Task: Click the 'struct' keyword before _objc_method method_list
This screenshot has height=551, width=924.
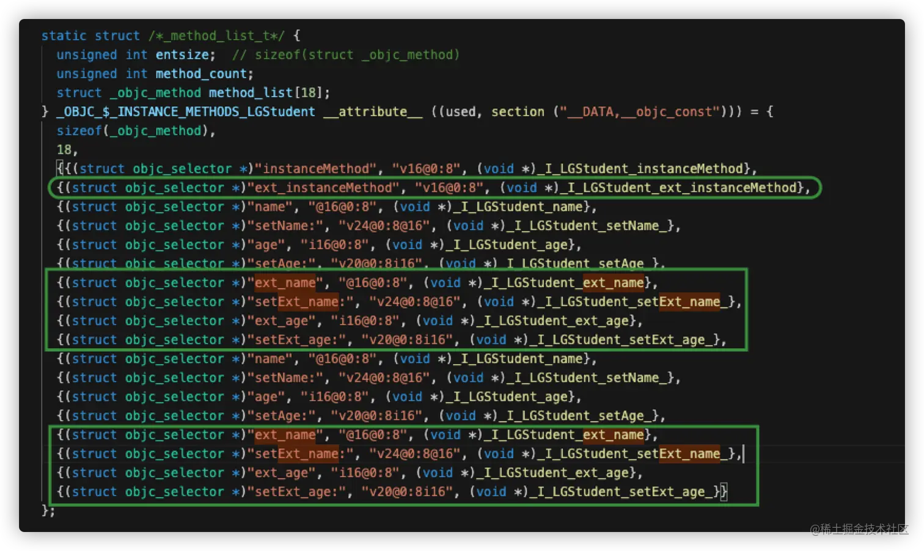Action: (x=79, y=93)
